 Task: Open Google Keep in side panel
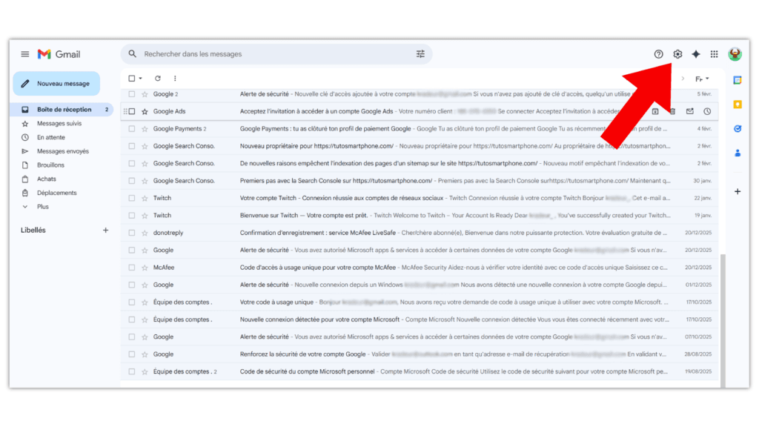coord(738,105)
